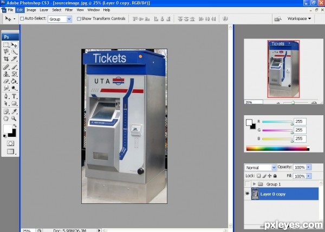The width and height of the screenshot is (325, 232).
Task: Open the Image menu
Action: (31, 10)
